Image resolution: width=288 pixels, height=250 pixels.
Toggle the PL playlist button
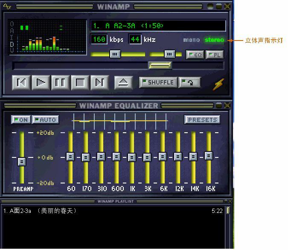(x=215, y=55)
